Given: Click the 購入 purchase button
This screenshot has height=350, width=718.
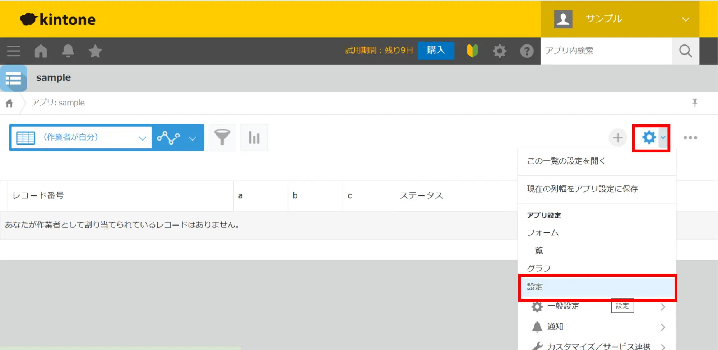Looking at the screenshot, I should tap(436, 50).
